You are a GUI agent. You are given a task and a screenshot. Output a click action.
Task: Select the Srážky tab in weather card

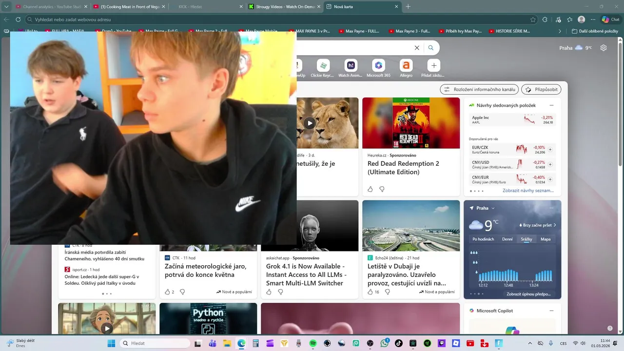pos(526,239)
